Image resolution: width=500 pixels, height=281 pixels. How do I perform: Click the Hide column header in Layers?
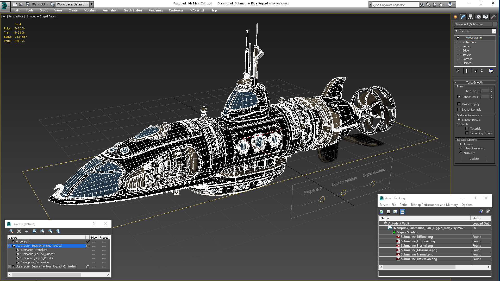(x=94, y=237)
